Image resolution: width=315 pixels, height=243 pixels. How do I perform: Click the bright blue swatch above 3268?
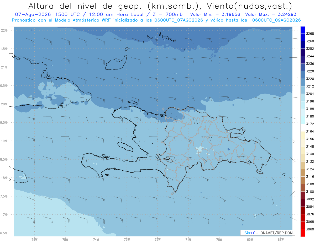pyautogui.click(x=303, y=30)
